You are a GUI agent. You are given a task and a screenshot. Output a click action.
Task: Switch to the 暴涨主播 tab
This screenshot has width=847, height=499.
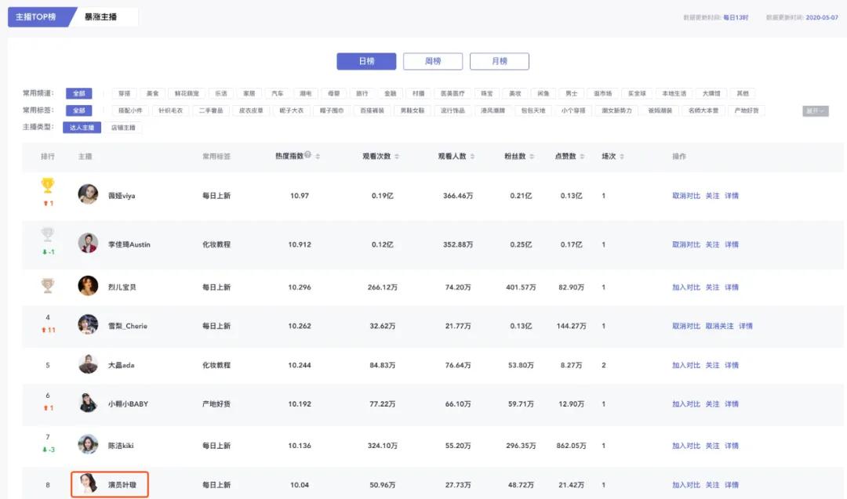(x=101, y=16)
